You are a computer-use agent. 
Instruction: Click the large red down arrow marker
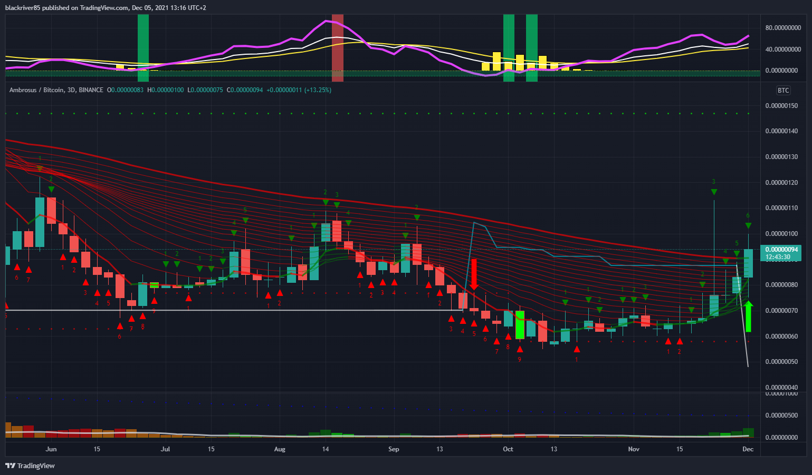tap(474, 274)
